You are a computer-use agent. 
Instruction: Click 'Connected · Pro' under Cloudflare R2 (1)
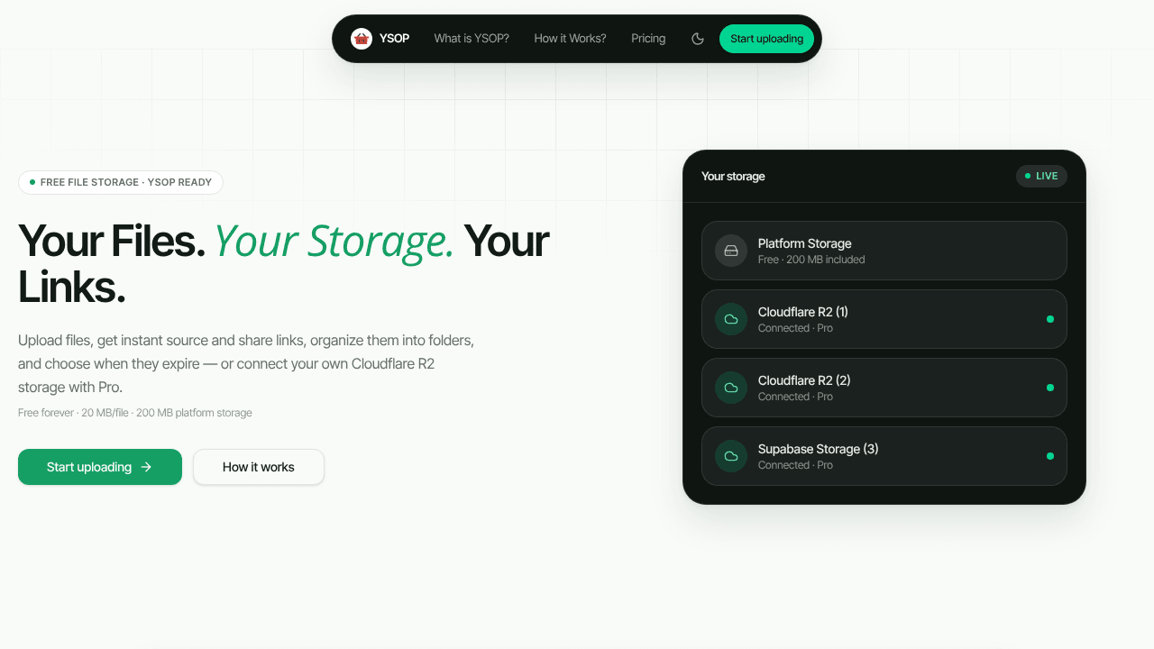tap(795, 328)
